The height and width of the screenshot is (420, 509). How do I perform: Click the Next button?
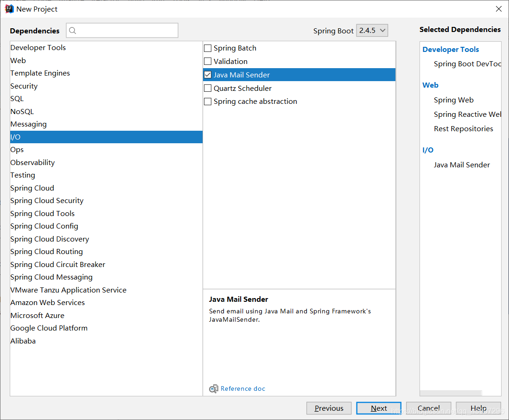[379, 408]
